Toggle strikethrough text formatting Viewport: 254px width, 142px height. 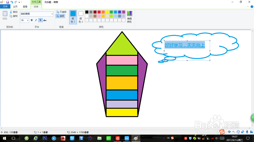tap(45, 20)
